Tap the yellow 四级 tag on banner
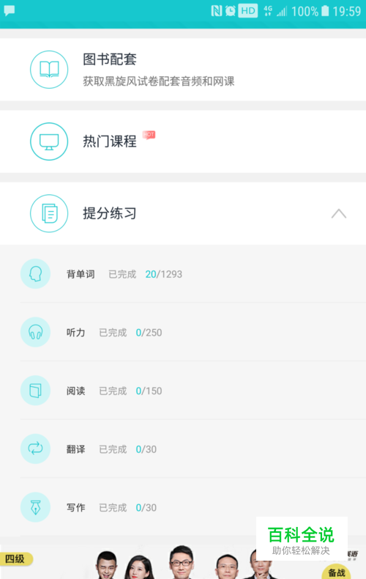Screen dimensions: 366x579 click(15, 559)
